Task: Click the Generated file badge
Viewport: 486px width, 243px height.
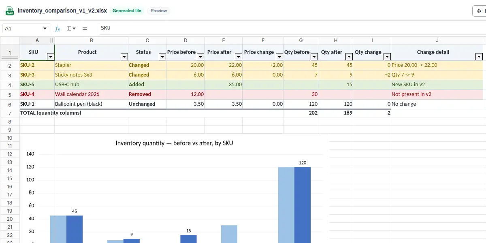Action: coord(127,11)
